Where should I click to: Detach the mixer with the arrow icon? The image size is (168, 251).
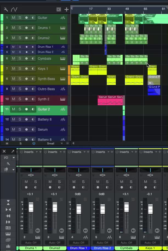tap(13, 151)
